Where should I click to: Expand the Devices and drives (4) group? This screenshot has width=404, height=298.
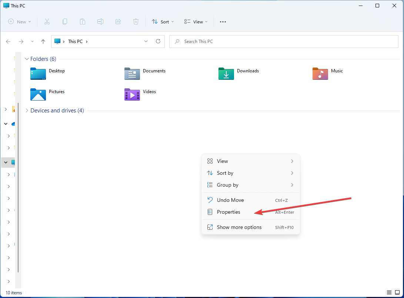pyautogui.click(x=27, y=111)
